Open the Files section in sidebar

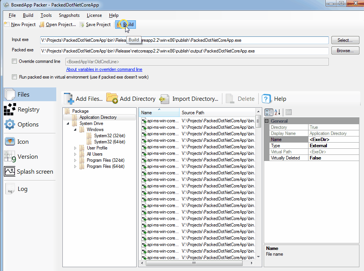(x=30, y=94)
